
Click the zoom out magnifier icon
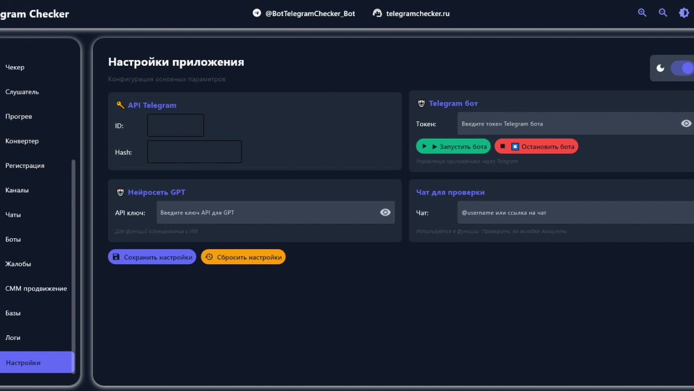click(663, 13)
